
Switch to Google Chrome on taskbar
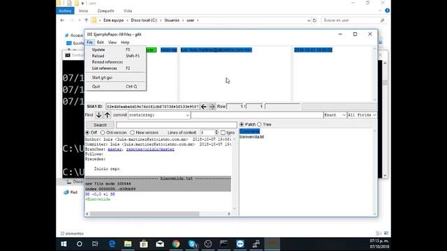[176, 244]
